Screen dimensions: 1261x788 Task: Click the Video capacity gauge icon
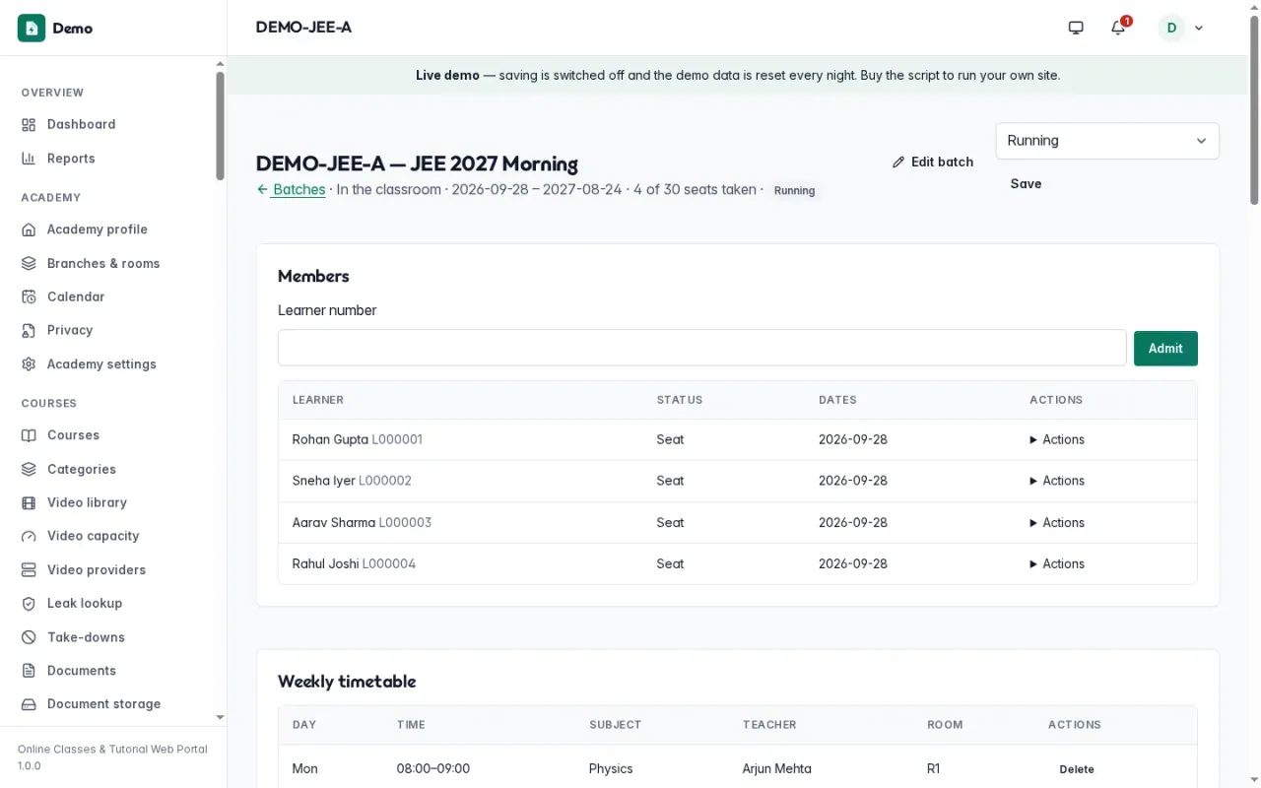point(29,536)
